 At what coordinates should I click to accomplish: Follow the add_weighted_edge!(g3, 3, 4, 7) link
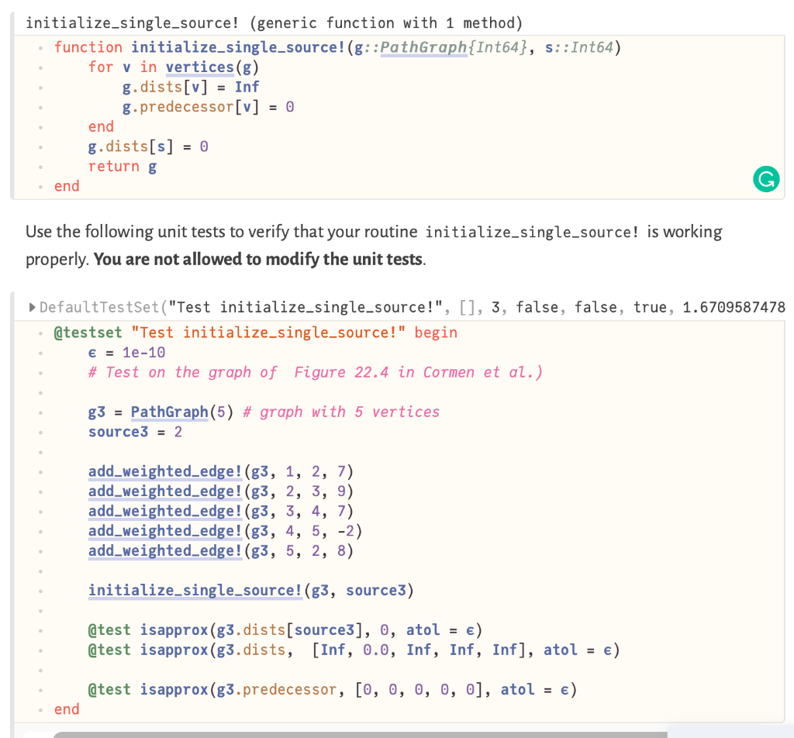click(164, 511)
